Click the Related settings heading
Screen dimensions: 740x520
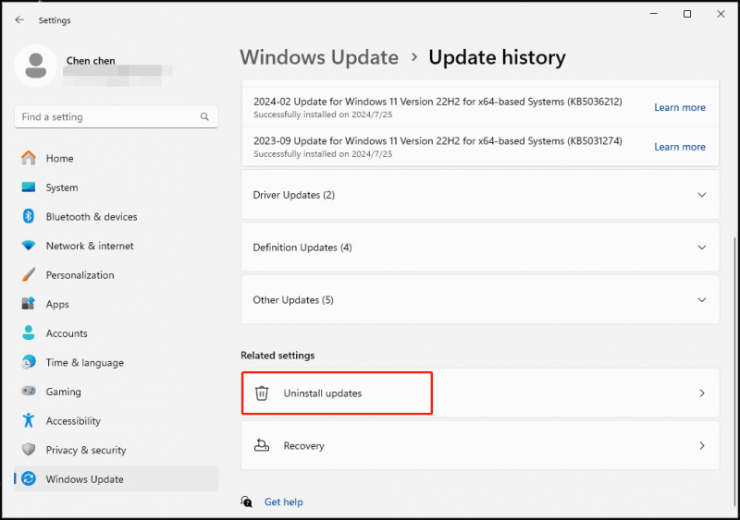tap(277, 355)
